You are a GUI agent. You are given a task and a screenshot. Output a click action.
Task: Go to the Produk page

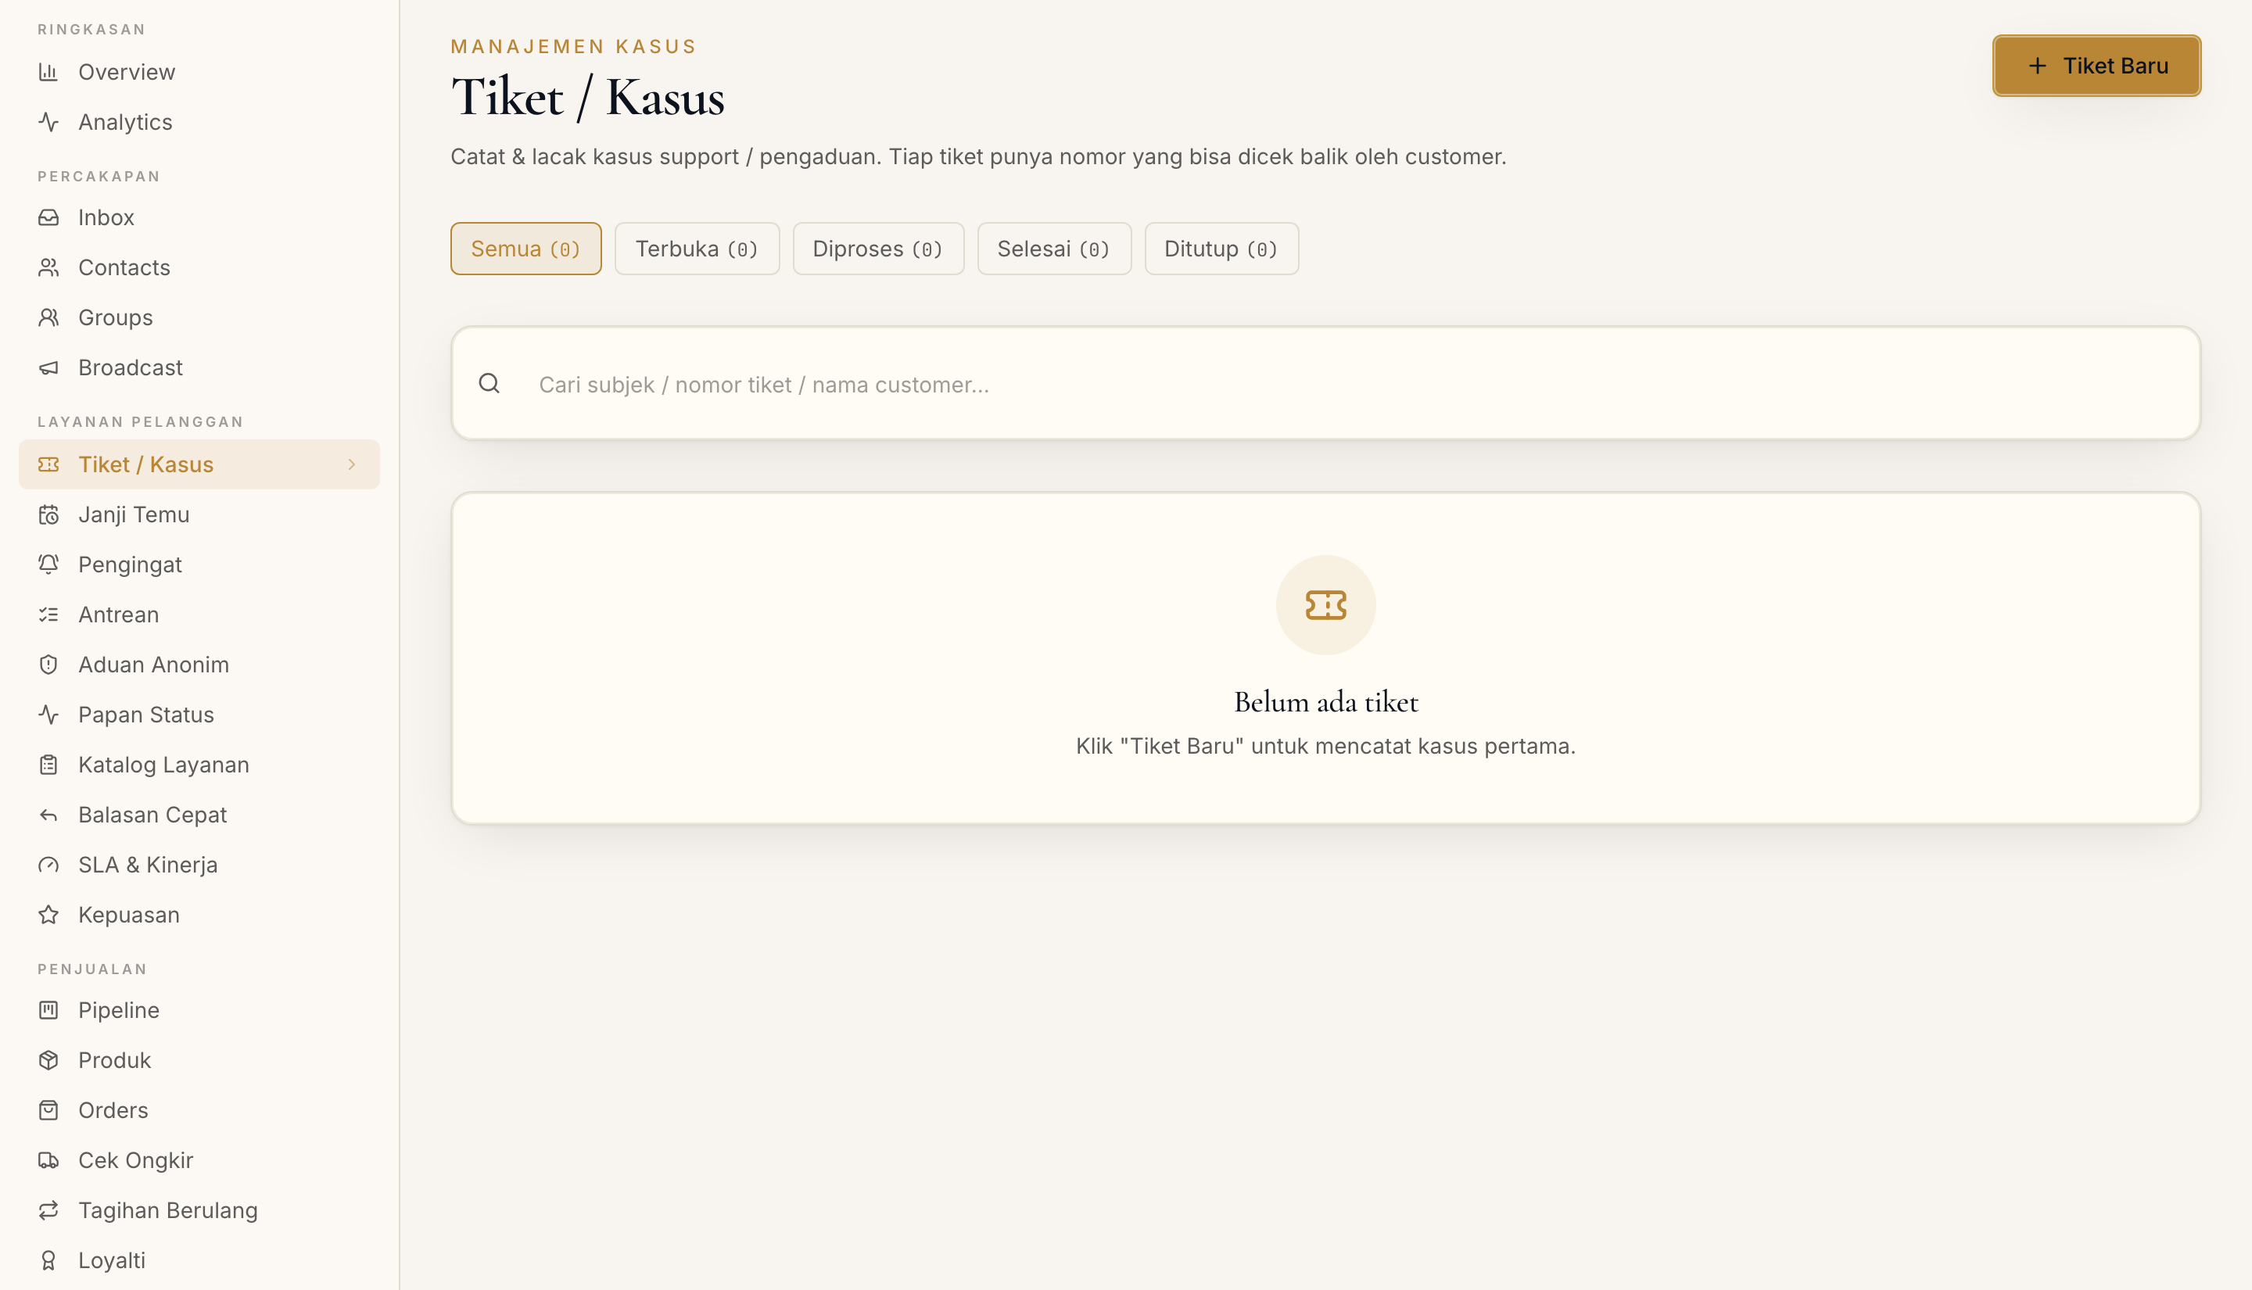(199, 1060)
